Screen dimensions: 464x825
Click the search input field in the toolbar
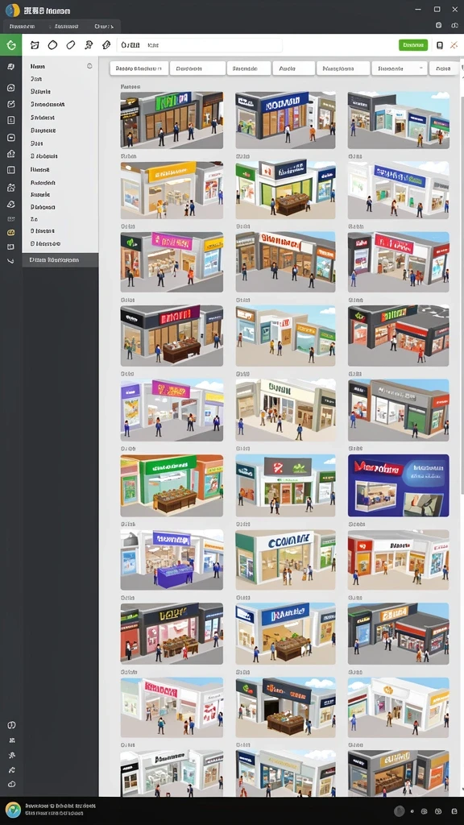(200, 45)
